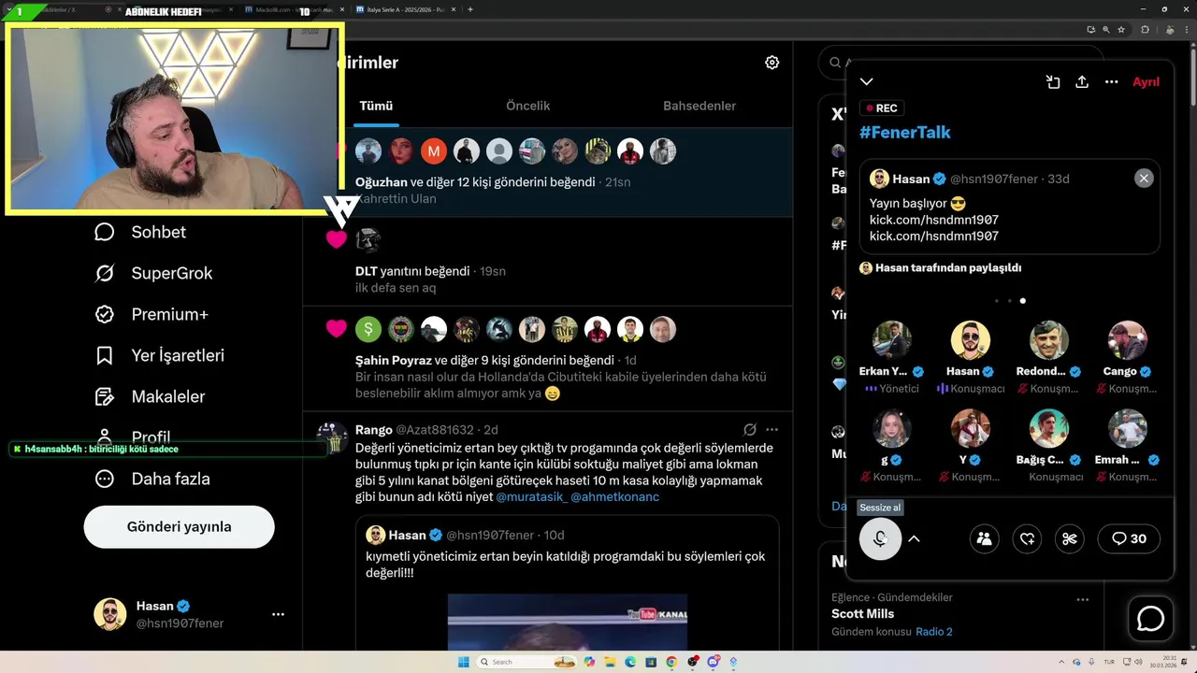Open Chrome from the taskbar
1197x673 pixels.
(671, 662)
